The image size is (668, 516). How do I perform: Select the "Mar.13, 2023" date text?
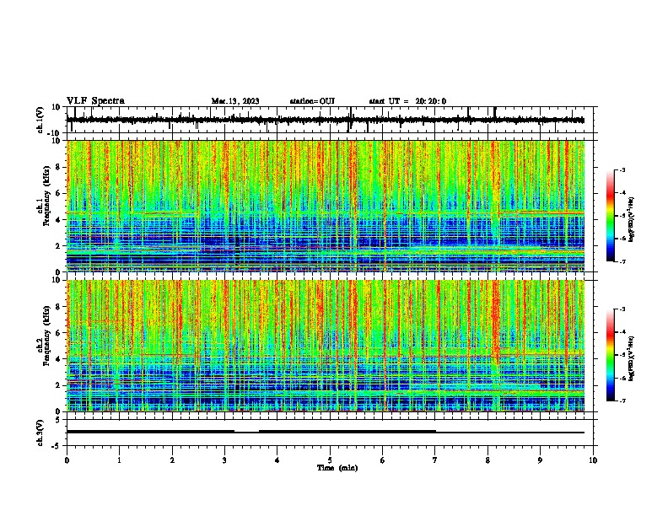235,101
